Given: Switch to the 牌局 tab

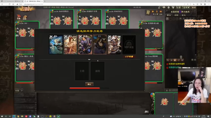Looking at the screenshot, I should click(169, 15).
